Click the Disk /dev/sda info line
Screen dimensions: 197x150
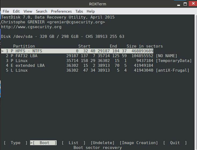click(x=63, y=36)
